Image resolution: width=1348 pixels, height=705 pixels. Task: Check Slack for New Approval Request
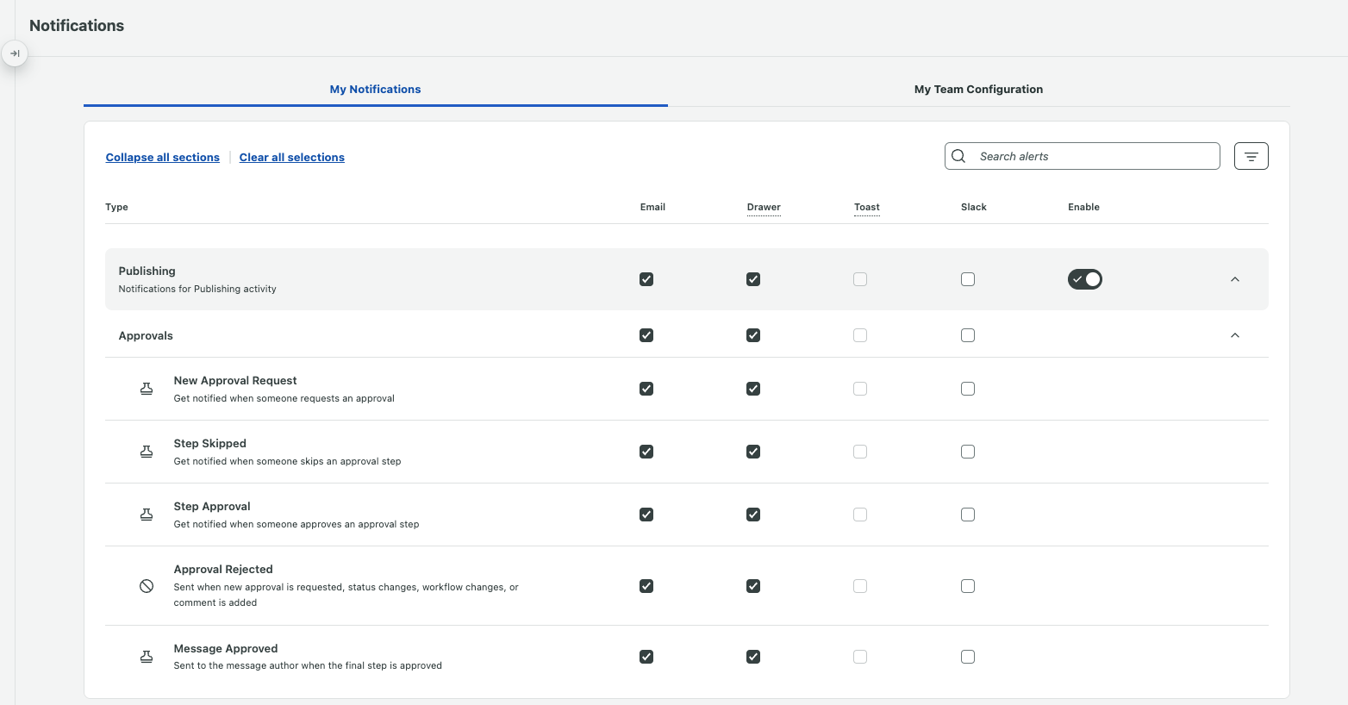[968, 389]
